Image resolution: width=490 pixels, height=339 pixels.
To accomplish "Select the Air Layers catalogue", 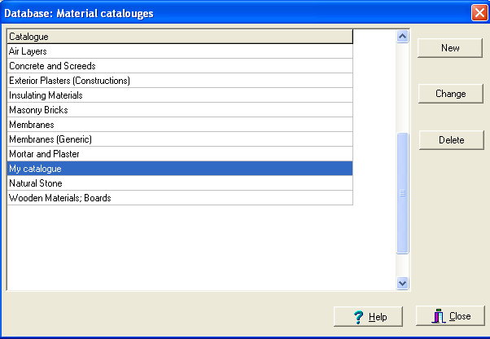I will [180, 51].
